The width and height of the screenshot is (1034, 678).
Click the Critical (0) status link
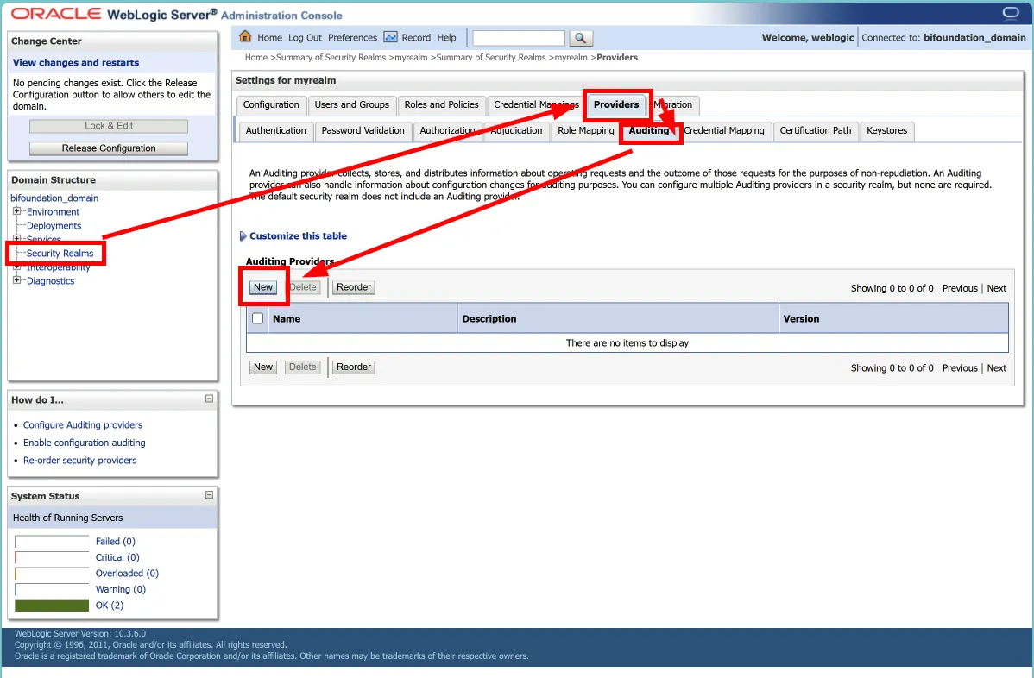(x=117, y=556)
